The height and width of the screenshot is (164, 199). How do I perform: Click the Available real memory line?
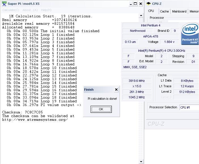tap(38, 24)
